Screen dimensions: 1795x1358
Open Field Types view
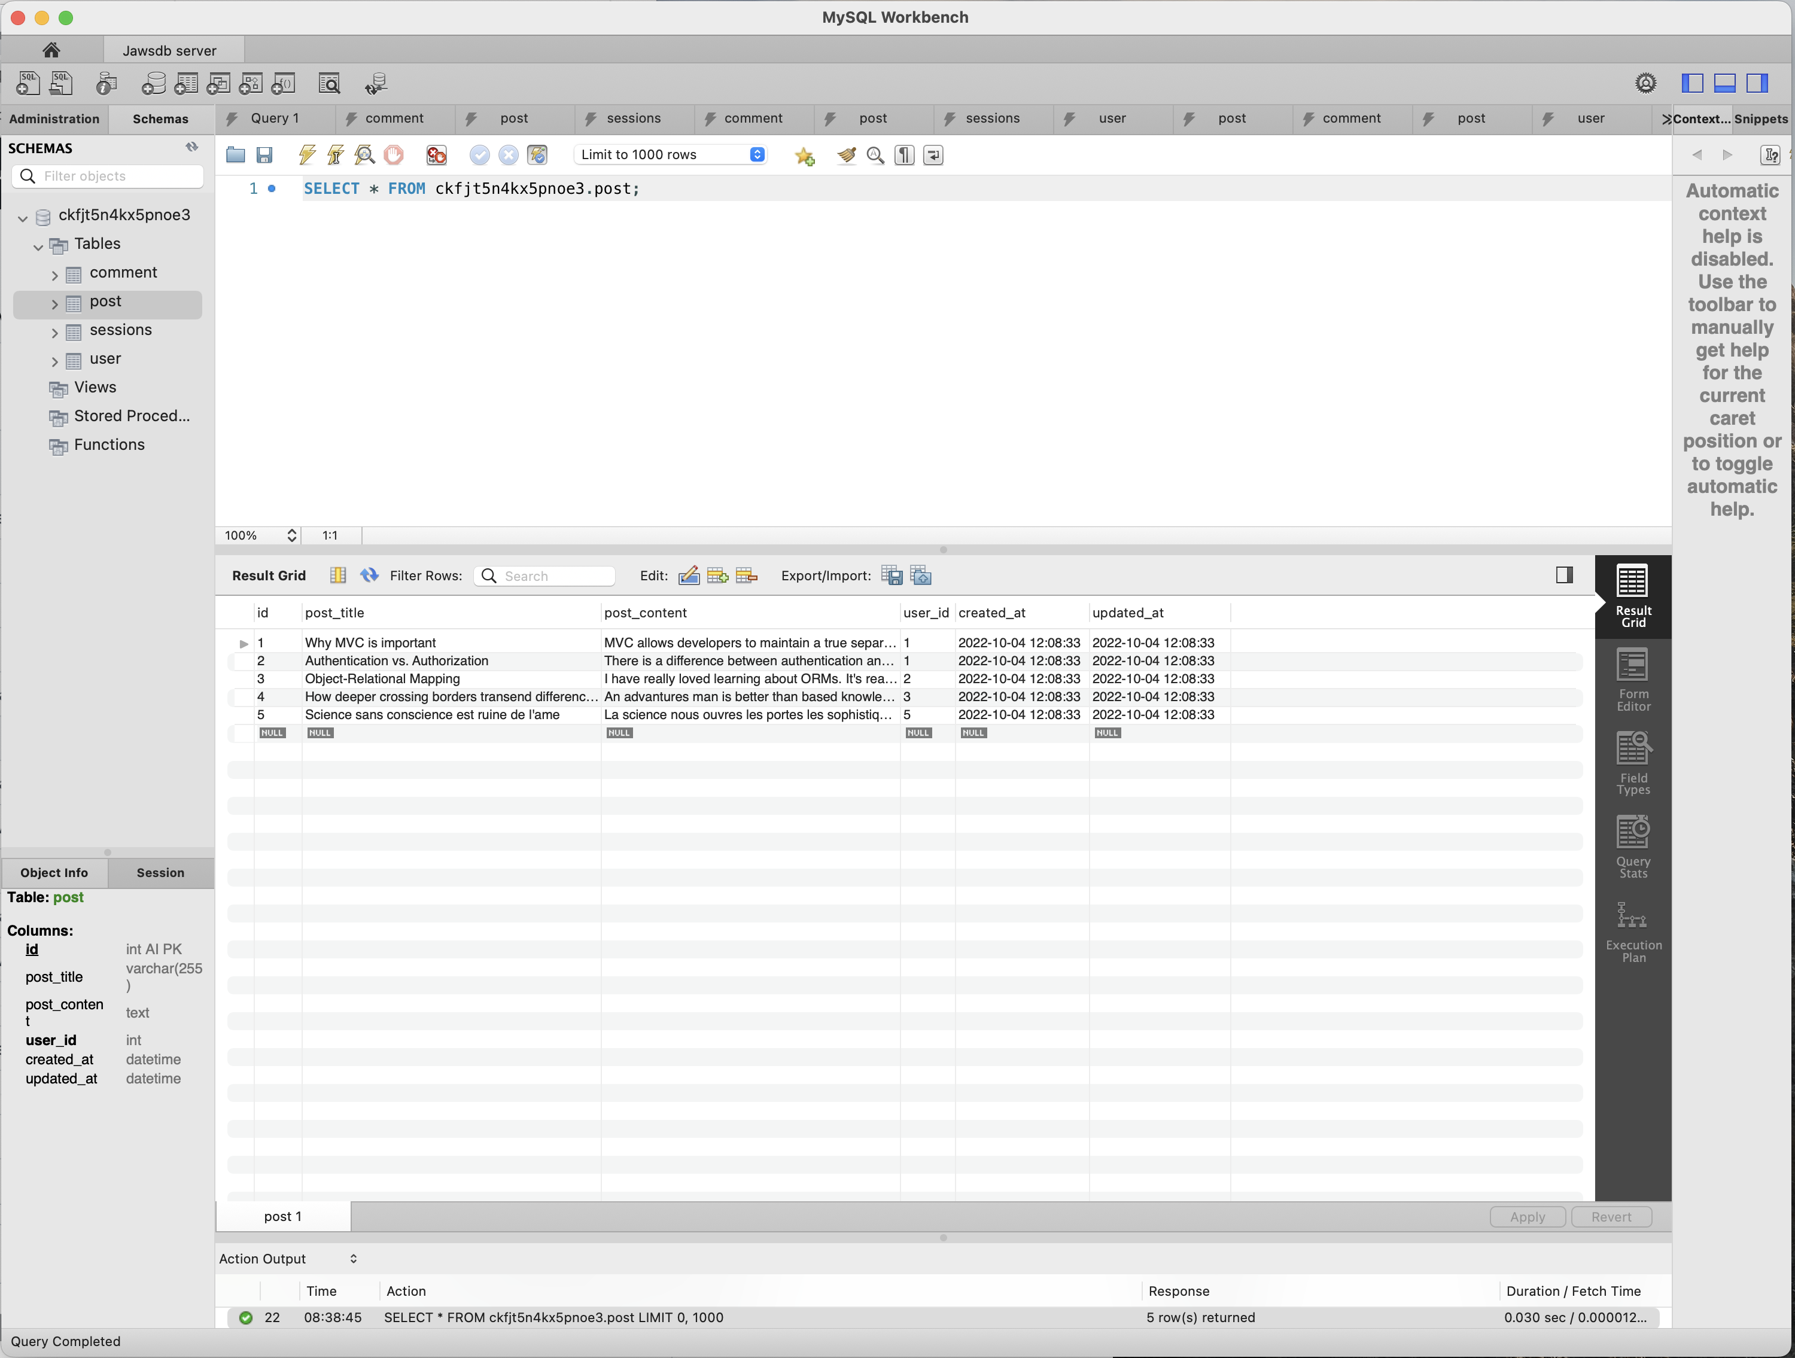[x=1633, y=763]
